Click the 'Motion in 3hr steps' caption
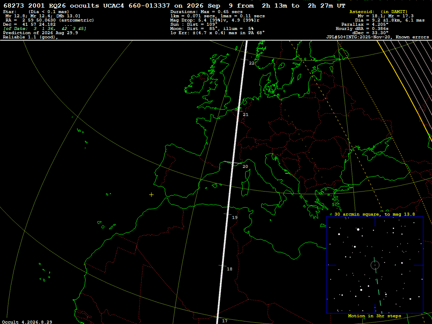 [x=375, y=316]
